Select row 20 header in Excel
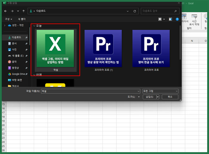The height and width of the screenshot is (154, 209). 3,125
